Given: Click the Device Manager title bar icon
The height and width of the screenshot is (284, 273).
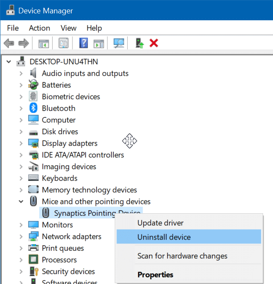Looking at the screenshot, I should 10,10.
